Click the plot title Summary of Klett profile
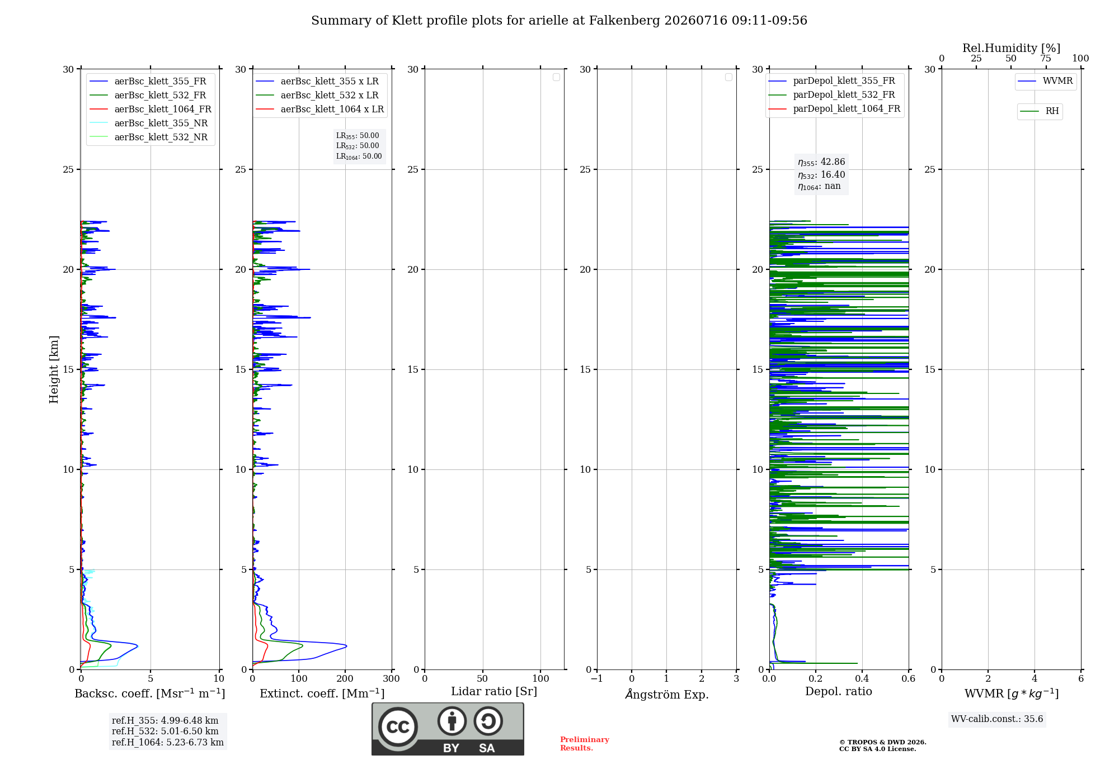The width and height of the screenshot is (1119, 760). click(559, 21)
